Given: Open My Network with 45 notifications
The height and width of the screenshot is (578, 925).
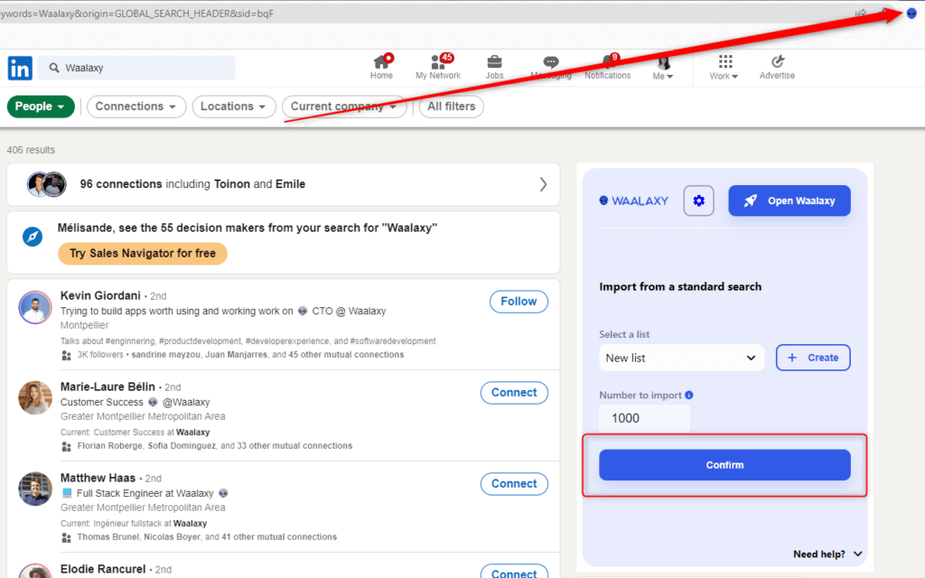Looking at the screenshot, I should pos(437,64).
